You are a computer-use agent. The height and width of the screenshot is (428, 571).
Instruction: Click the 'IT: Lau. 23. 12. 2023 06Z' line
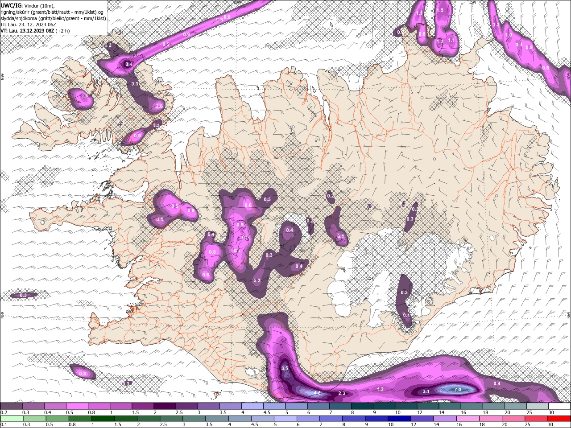[x=28, y=25]
